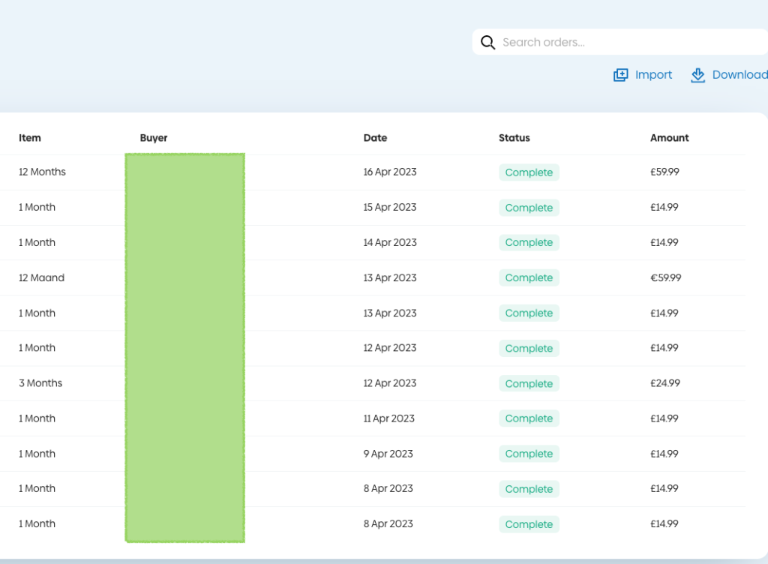
Task: Sort orders by Date column header
Action: [x=375, y=138]
